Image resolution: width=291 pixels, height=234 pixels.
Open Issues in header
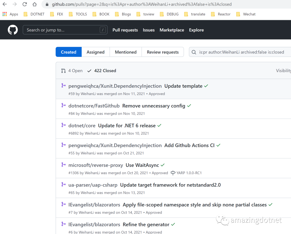(149, 30)
